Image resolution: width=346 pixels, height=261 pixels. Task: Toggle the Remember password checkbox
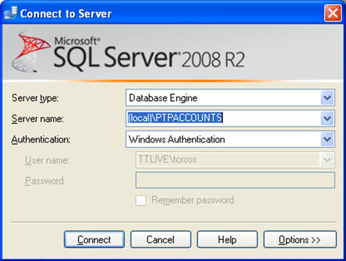(x=141, y=200)
